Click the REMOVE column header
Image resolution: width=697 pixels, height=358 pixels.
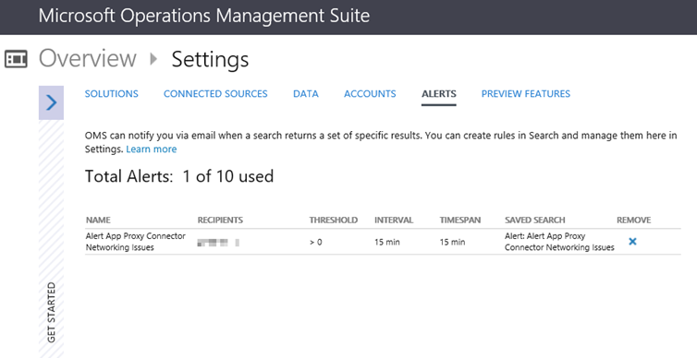click(634, 220)
